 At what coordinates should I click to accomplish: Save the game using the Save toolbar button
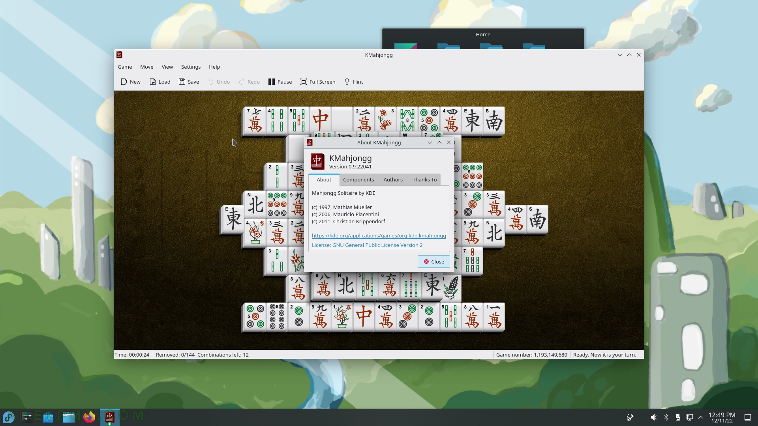(x=189, y=82)
